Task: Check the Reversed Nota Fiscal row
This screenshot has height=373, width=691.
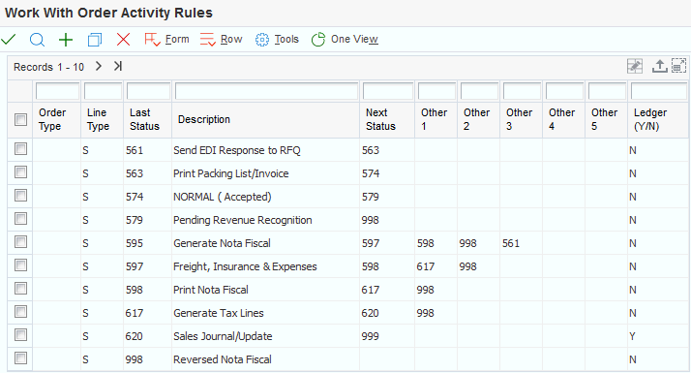Action: coord(20,358)
